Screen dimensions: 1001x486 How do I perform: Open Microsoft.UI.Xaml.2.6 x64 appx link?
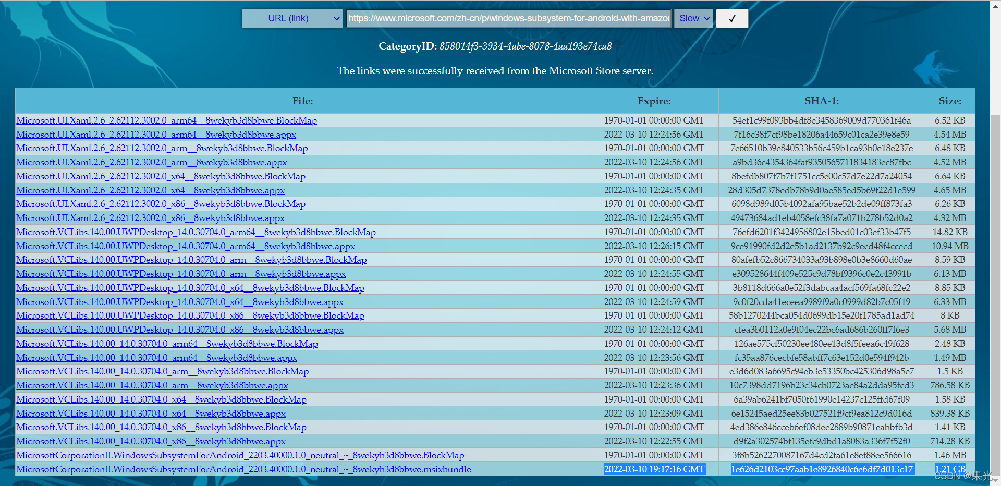[x=150, y=190]
